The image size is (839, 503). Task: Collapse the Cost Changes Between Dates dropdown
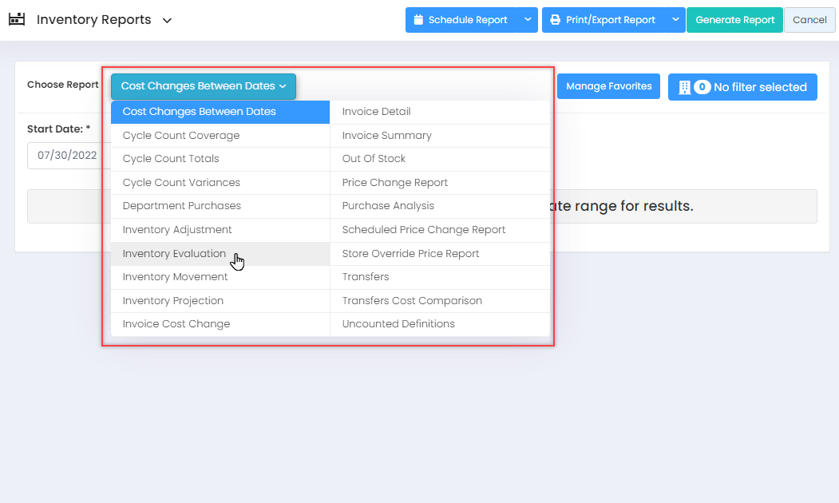(x=203, y=86)
